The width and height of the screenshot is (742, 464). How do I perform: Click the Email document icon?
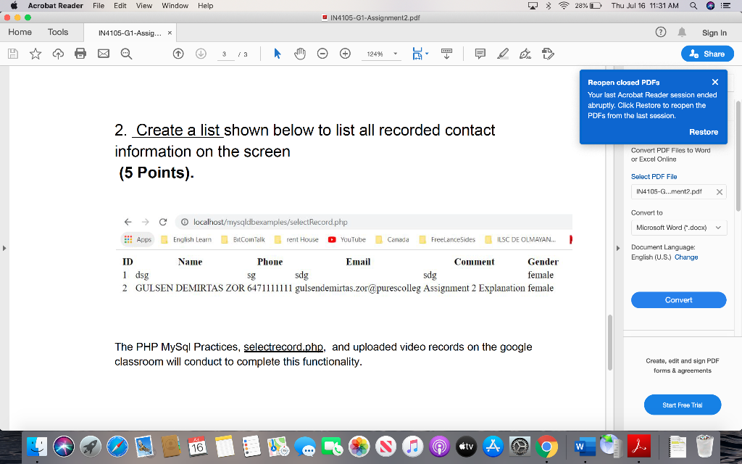coord(102,53)
